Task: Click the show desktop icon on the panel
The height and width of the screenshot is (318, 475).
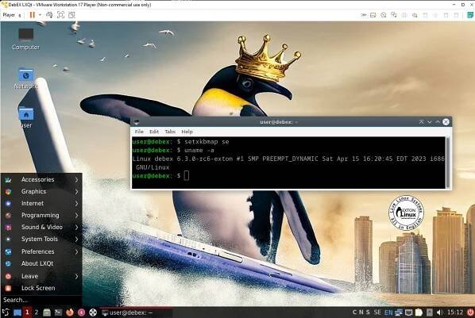Action: click(x=17, y=312)
